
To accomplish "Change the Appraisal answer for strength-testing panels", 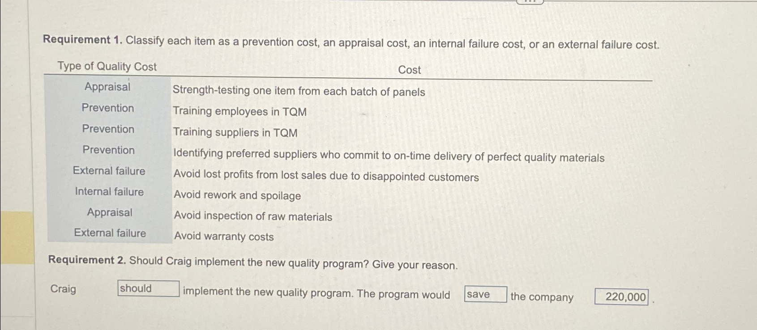I will coord(107,88).
